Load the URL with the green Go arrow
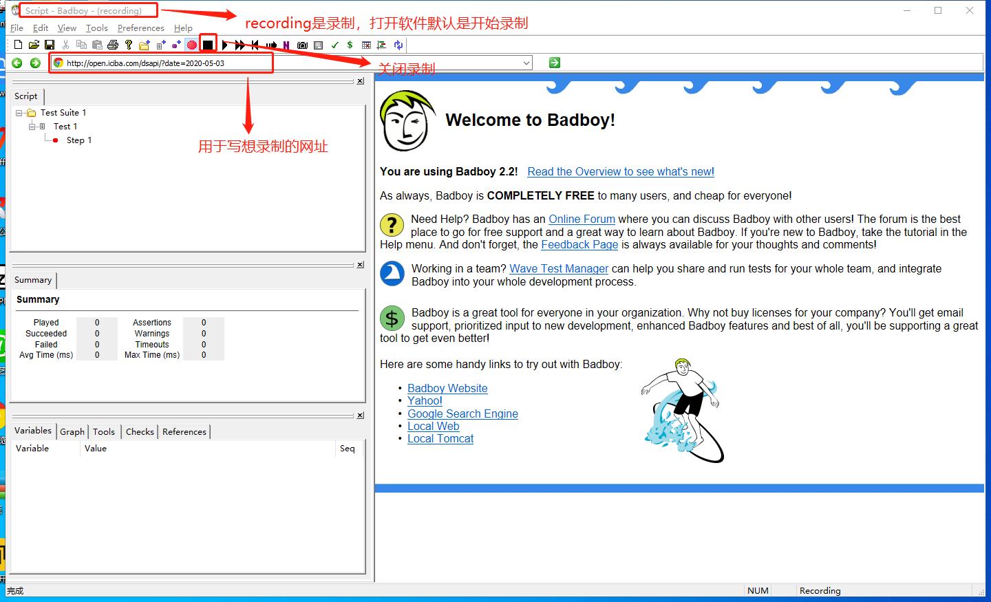Viewport: 991px width, 602px height. tap(555, 63)
